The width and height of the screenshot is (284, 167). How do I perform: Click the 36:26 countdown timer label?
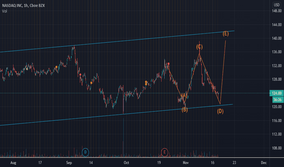(278, 100)
